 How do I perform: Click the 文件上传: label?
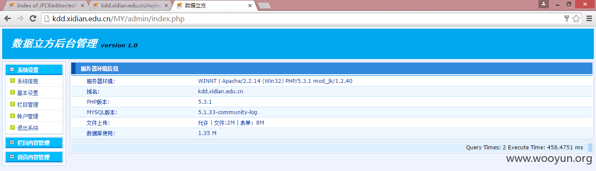tap(98, 123)
